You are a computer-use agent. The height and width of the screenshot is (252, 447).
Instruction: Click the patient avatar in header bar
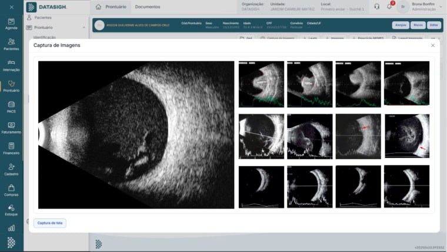tap(99, 25)
